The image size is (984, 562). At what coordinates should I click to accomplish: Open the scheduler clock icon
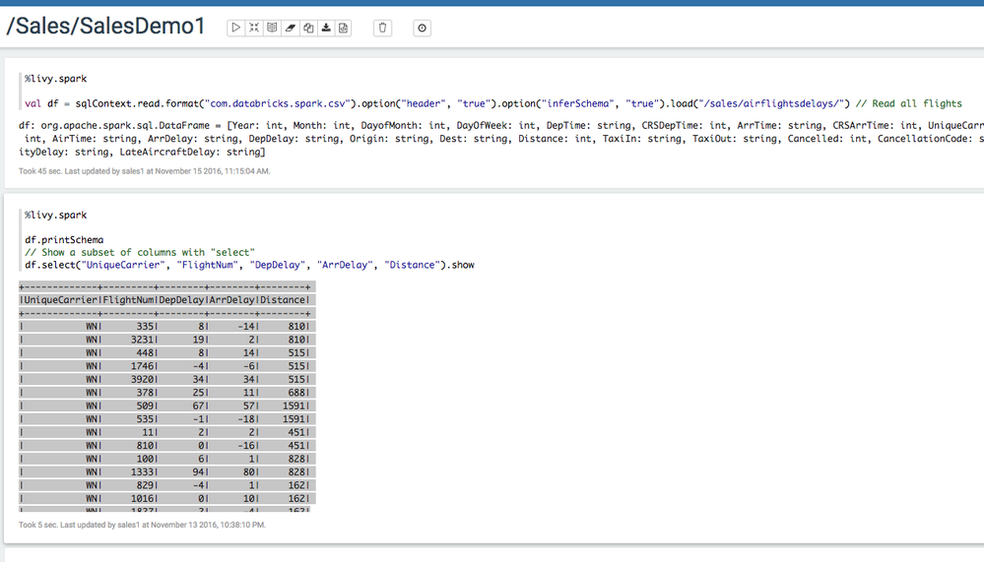(x=423, y=29)
